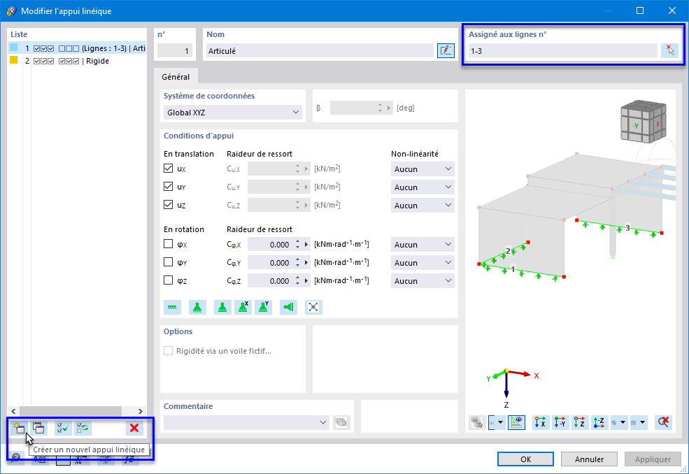Uncheck the uY translation checkbox
The image size is (689, 474).
pyautogui.click(x=168, y=187)
